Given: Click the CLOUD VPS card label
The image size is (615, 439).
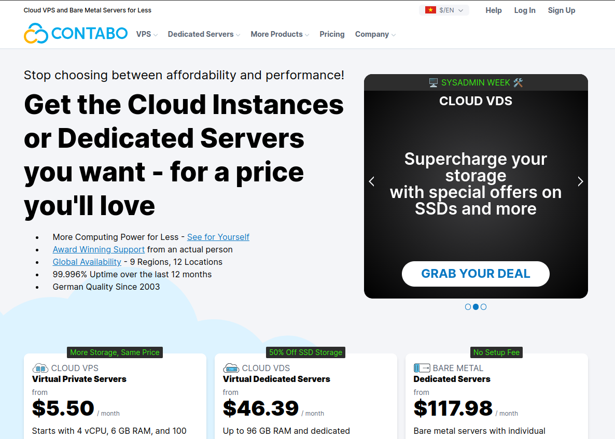Looking at the screenshot, I should pyautogui.click(x=75, y=368).
